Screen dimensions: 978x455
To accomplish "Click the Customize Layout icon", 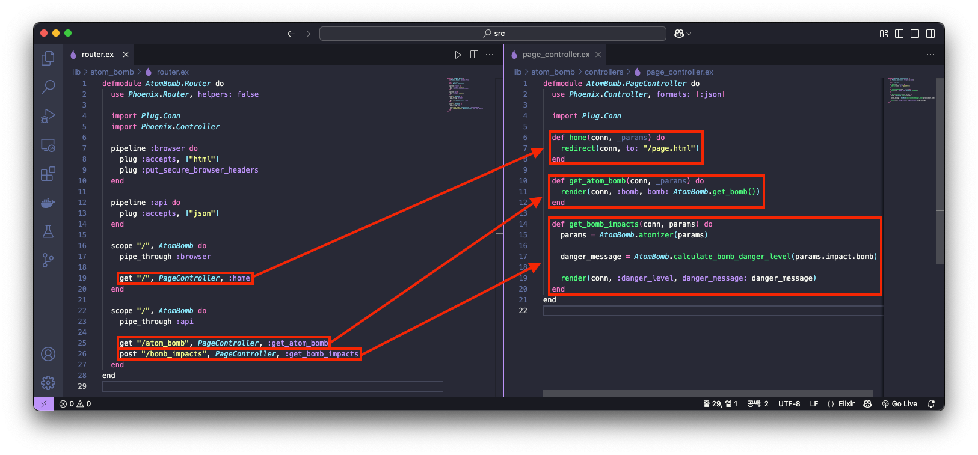I will tap(884, 34).
